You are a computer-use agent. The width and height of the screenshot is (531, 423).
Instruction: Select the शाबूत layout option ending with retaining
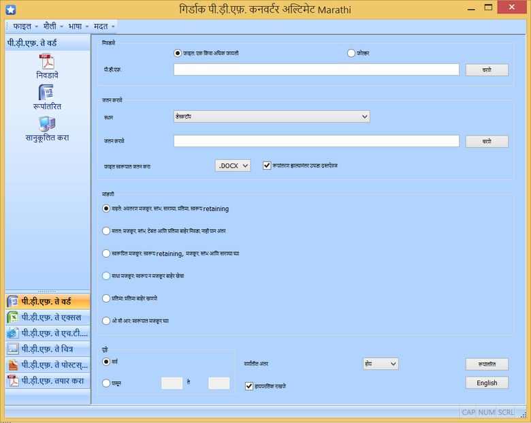click(x=106, y=208)
